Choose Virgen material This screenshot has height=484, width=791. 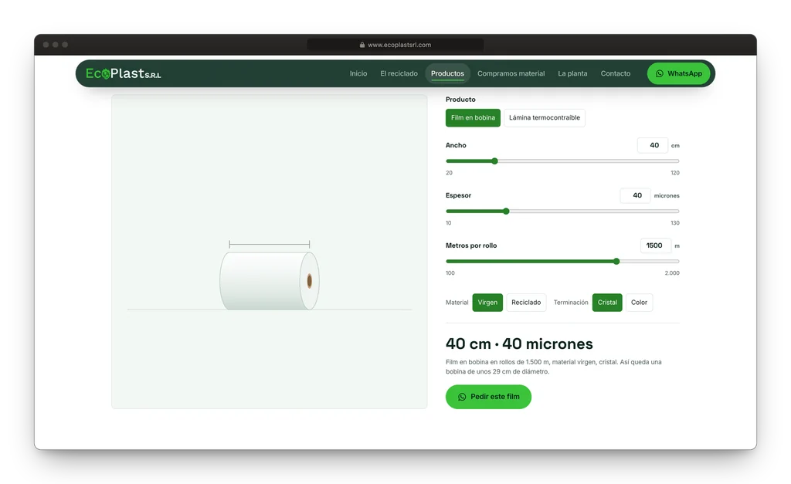point(487,303)
